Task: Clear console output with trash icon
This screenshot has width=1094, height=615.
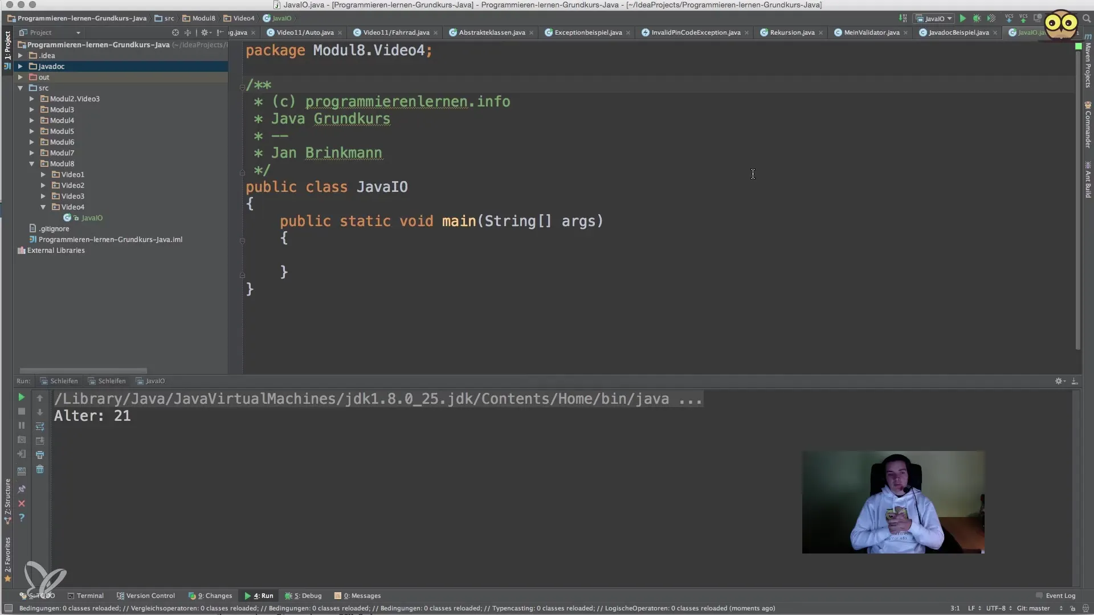Action: tap(40, 469)
